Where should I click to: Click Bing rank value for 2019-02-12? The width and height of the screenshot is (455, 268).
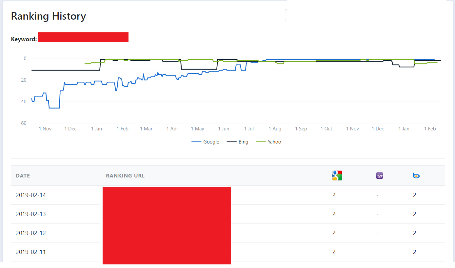click(415, 233)
